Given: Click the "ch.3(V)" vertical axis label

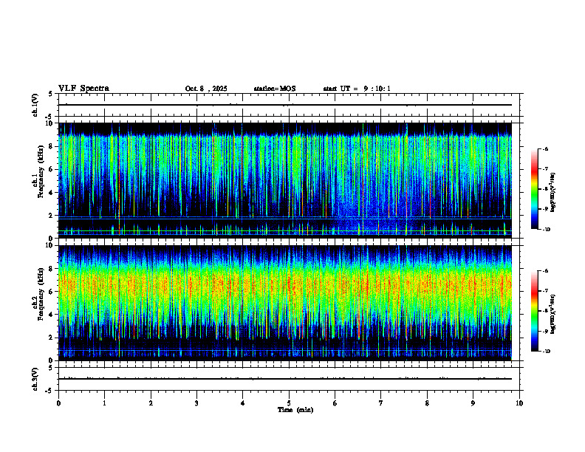Looking at the screenshot, I should point(35,379).
